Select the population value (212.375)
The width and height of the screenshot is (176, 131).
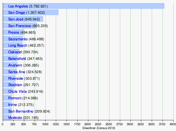pyautogui.click(x=26, y=105)
